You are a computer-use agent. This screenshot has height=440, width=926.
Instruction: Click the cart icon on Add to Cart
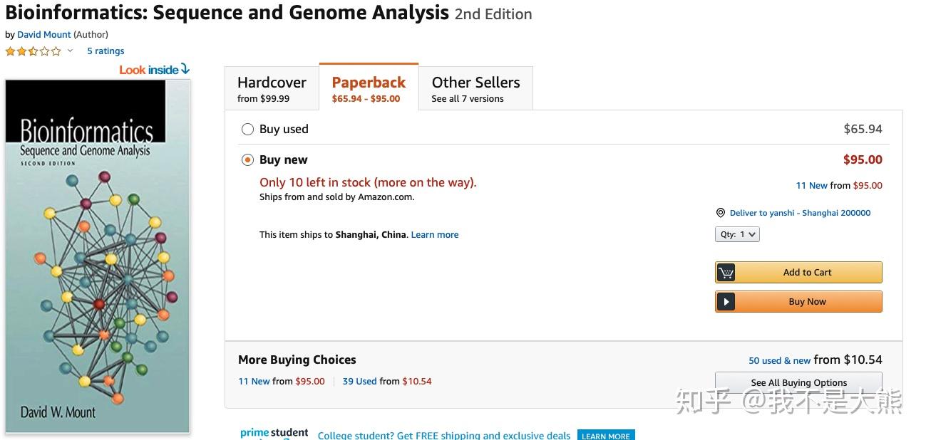point(726,273)
